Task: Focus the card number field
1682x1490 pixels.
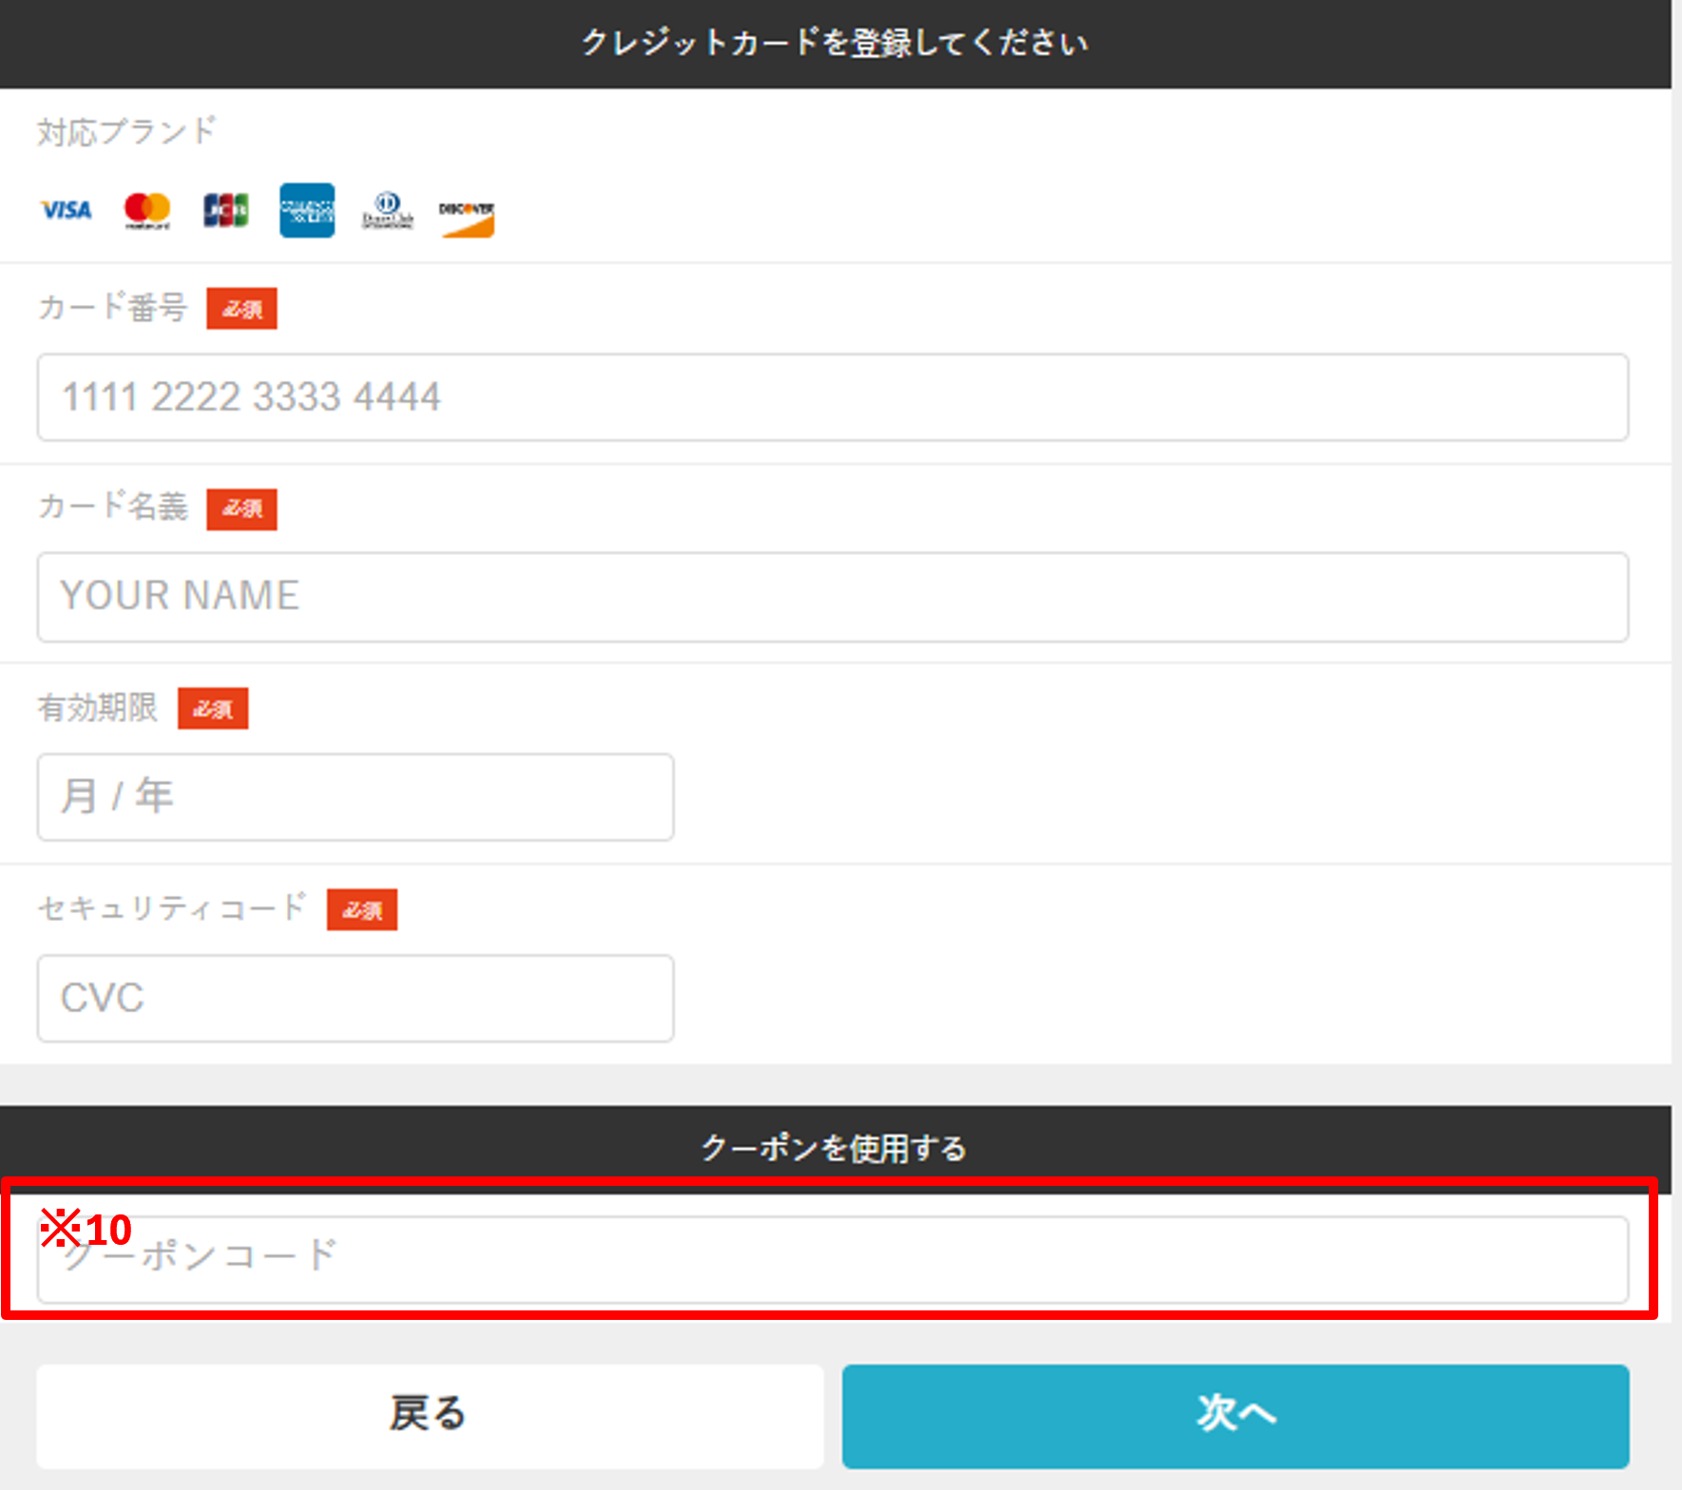Action: click(x=832, y=397)
